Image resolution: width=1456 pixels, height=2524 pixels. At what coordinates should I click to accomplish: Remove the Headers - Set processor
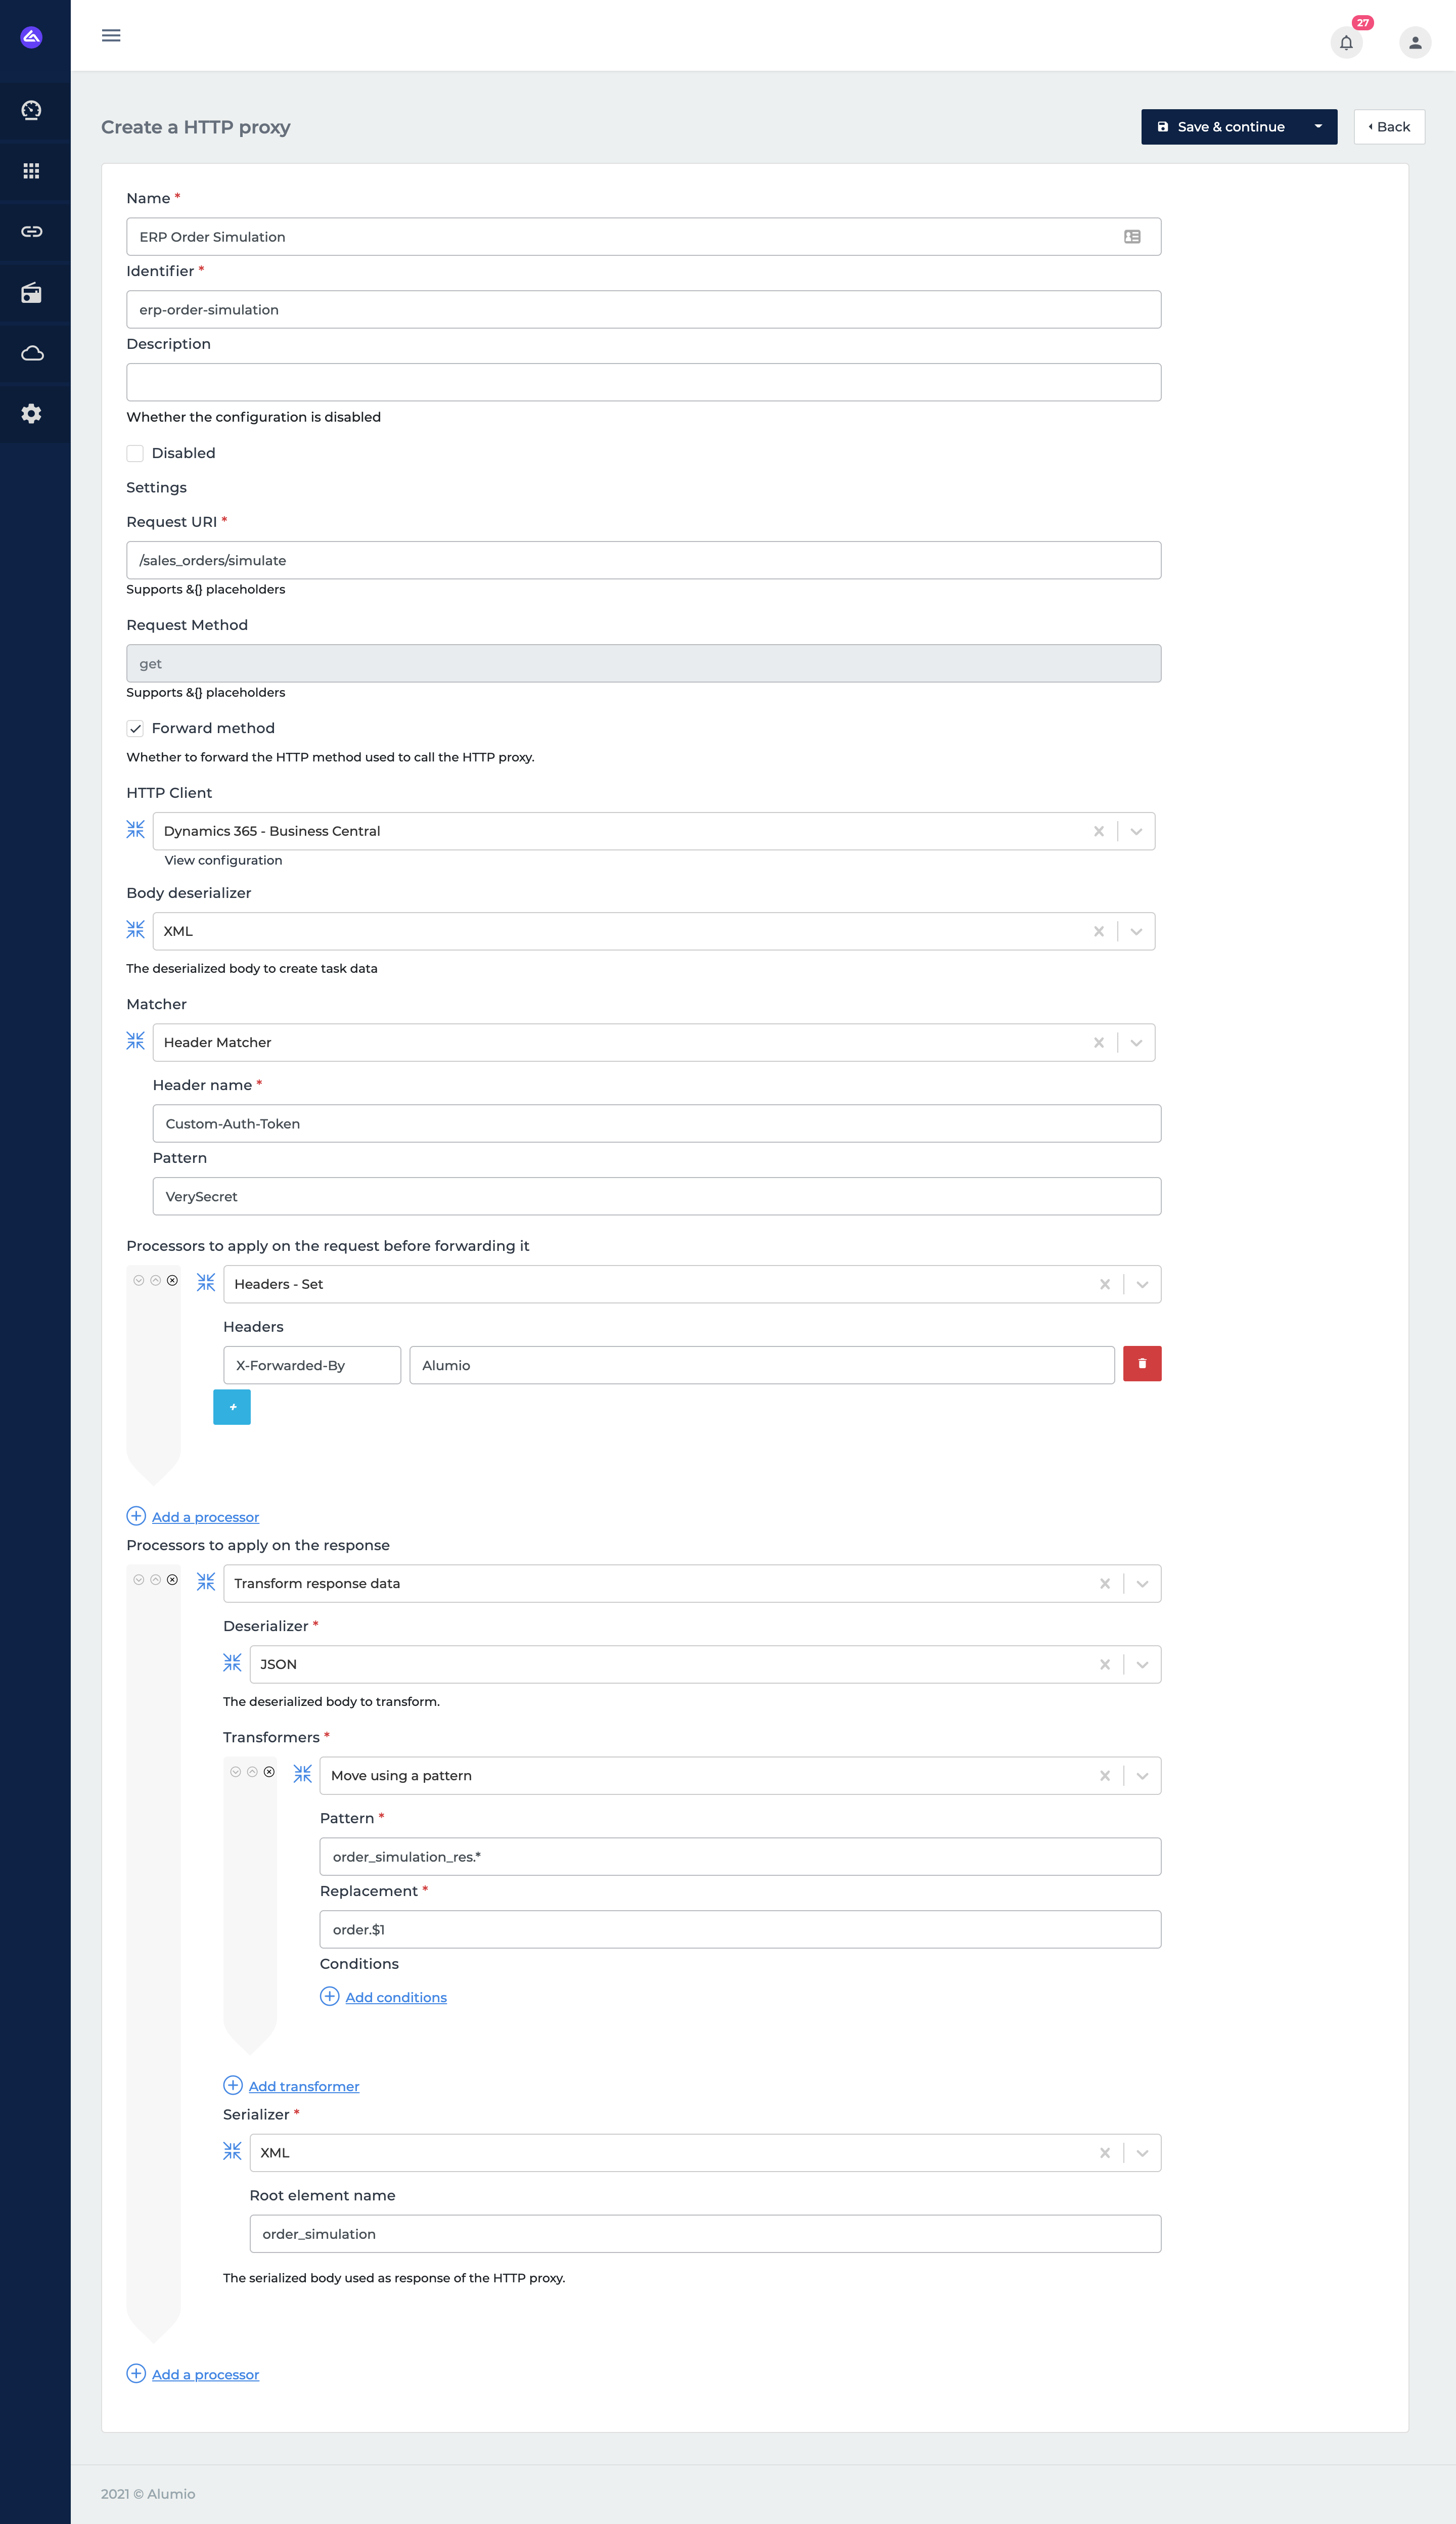point(172,1281)
